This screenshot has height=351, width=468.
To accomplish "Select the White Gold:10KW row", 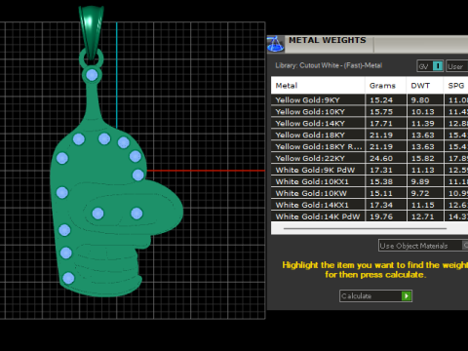I will (x=370, y=193).
